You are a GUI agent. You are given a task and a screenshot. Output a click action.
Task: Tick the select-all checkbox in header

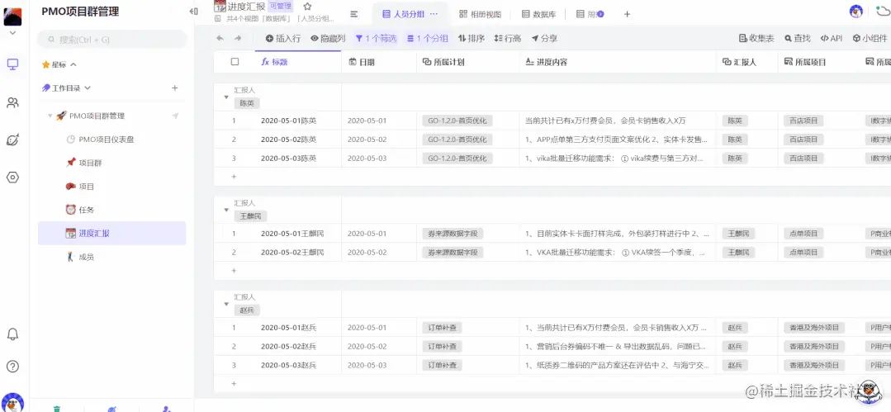235,62
